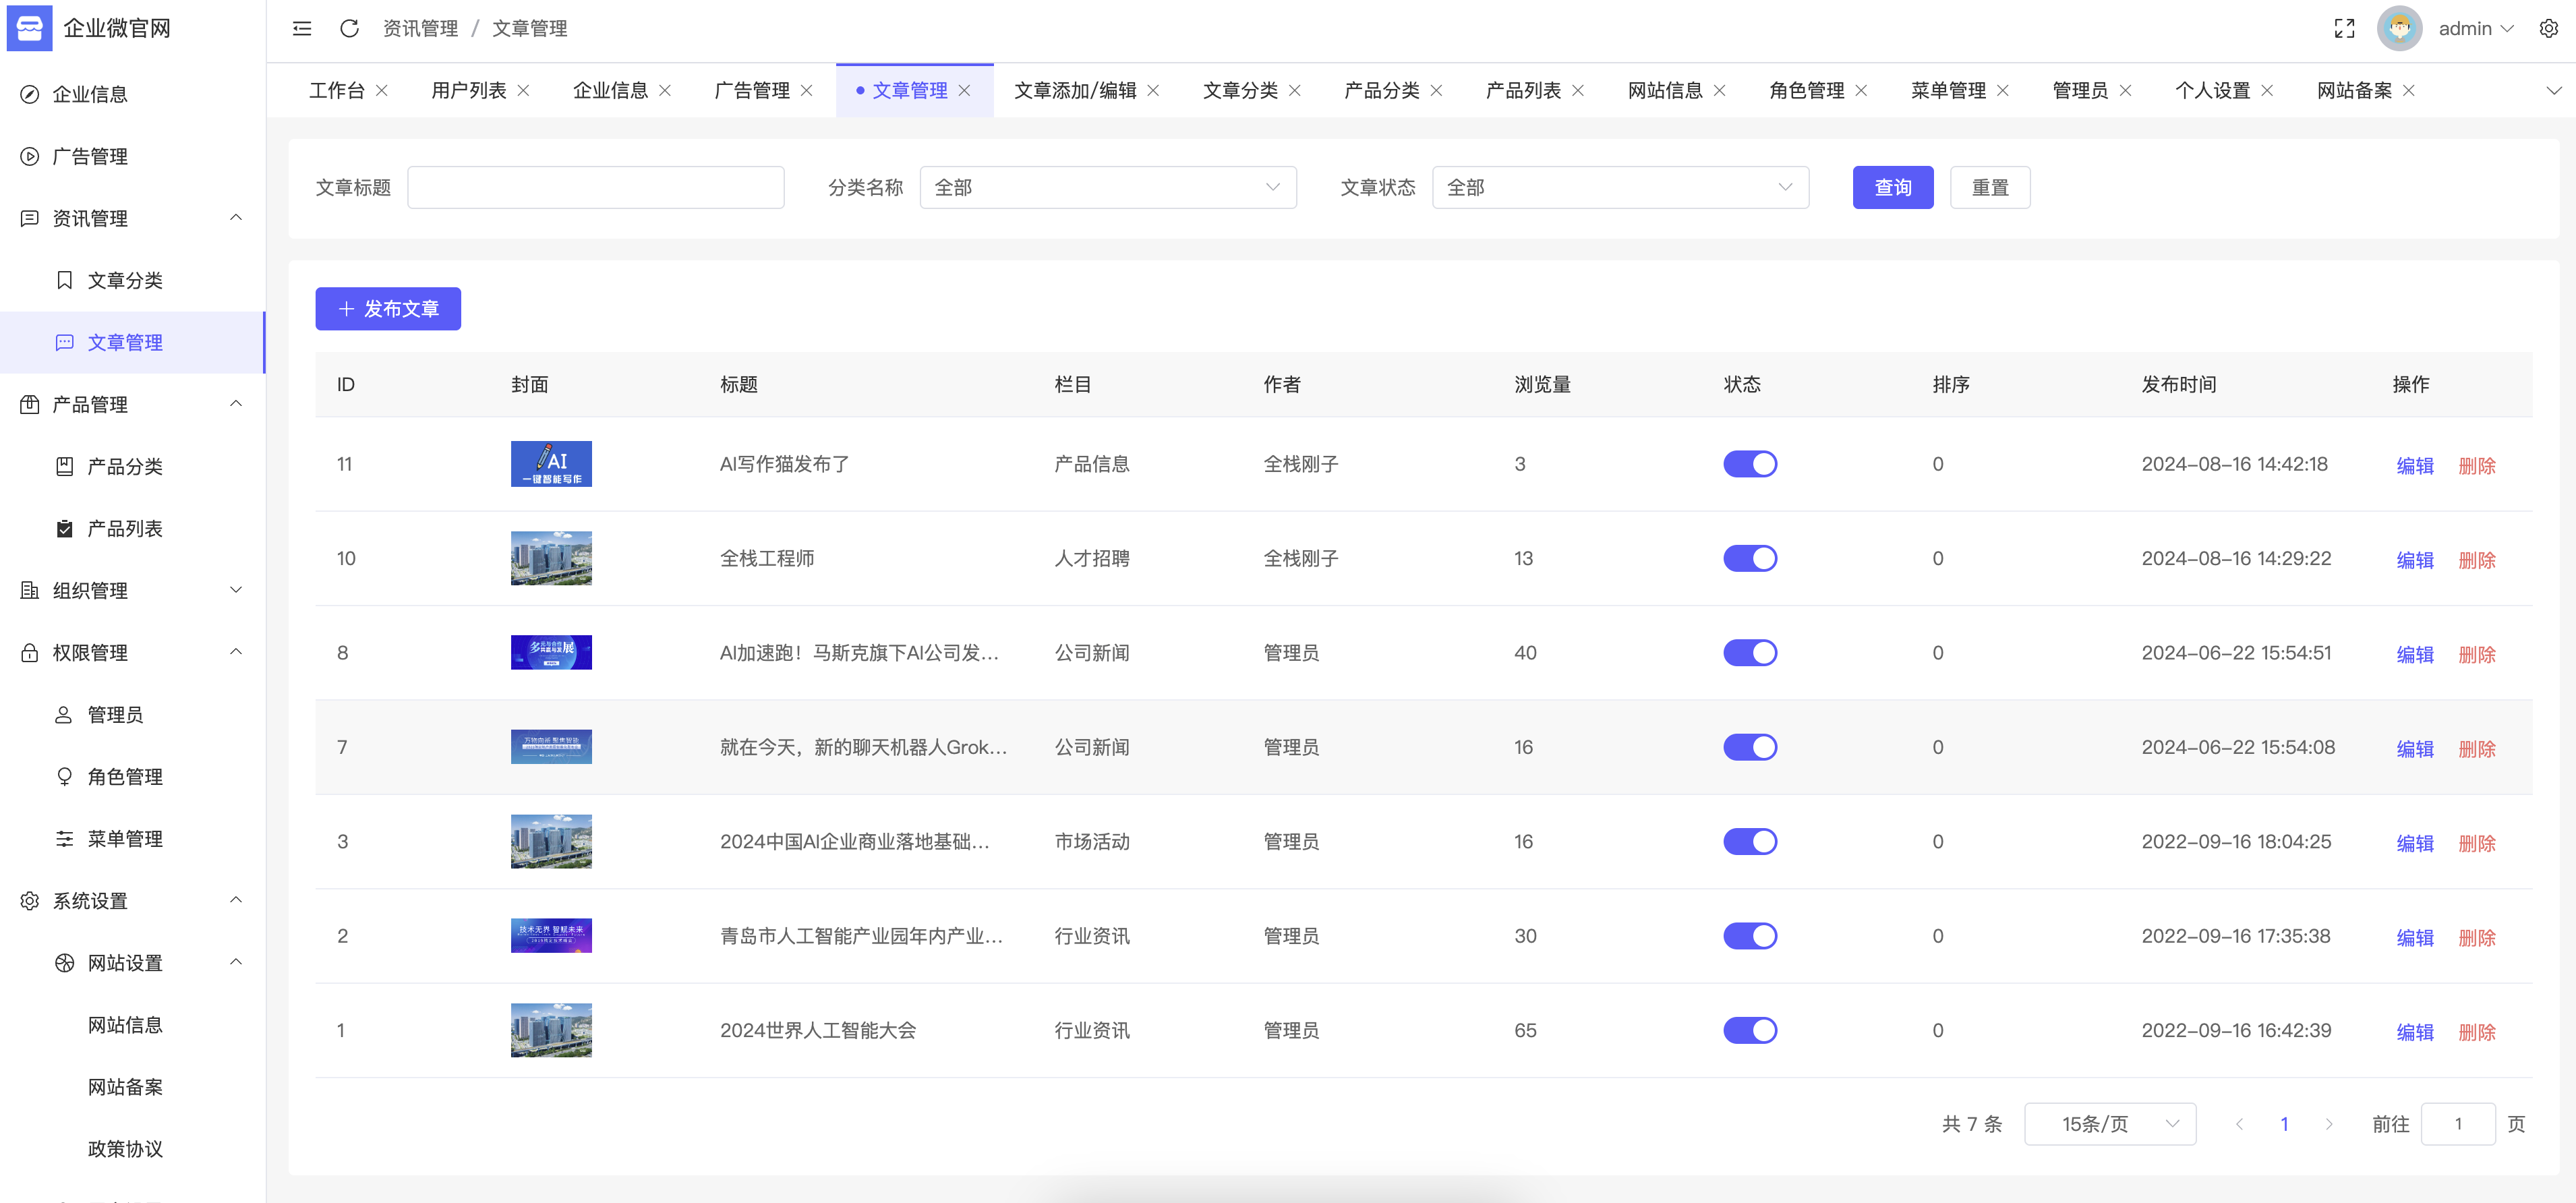
Task: Open the 分类名称 dropdown
Action: point(1107,188)
